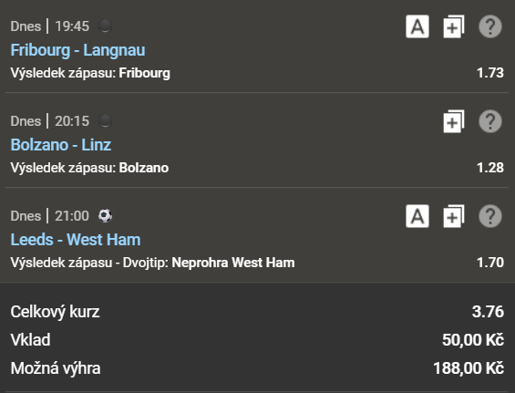The image size is (515, 393).
Task: Click the 1.28 odds for Bolzano
Action: (x=490, y=168)
